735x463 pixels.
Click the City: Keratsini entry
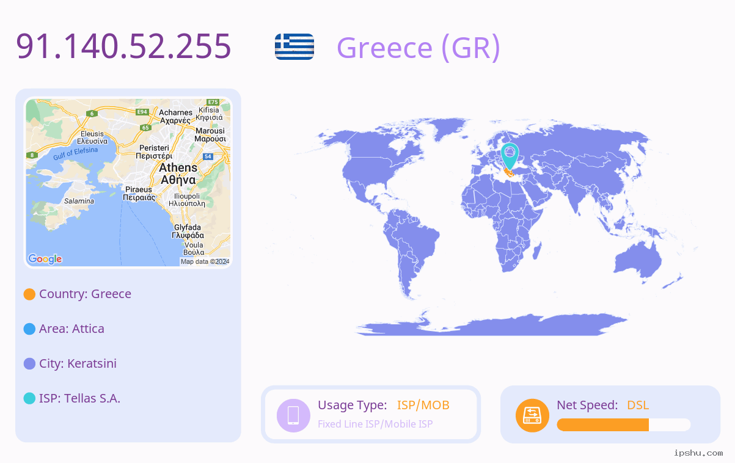point(78,363)
